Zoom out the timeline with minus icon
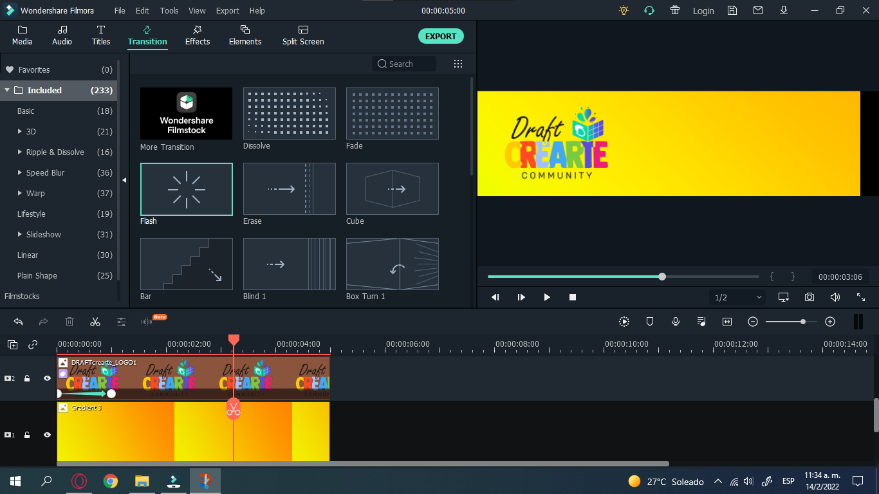This screenshot has height=494, width=879. coord(753,322)
